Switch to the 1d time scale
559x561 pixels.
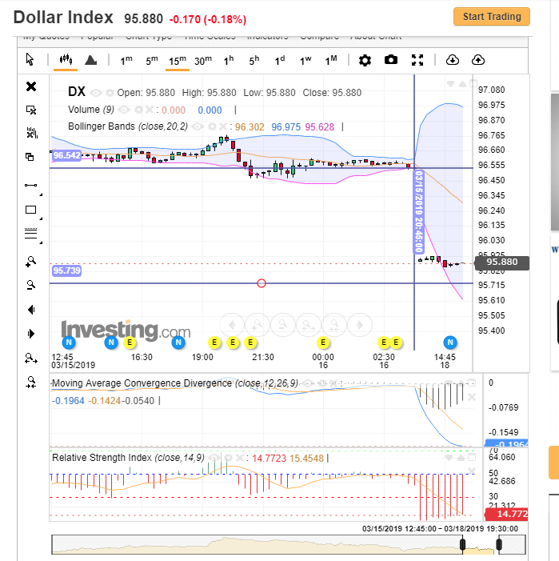pos(280,61)
